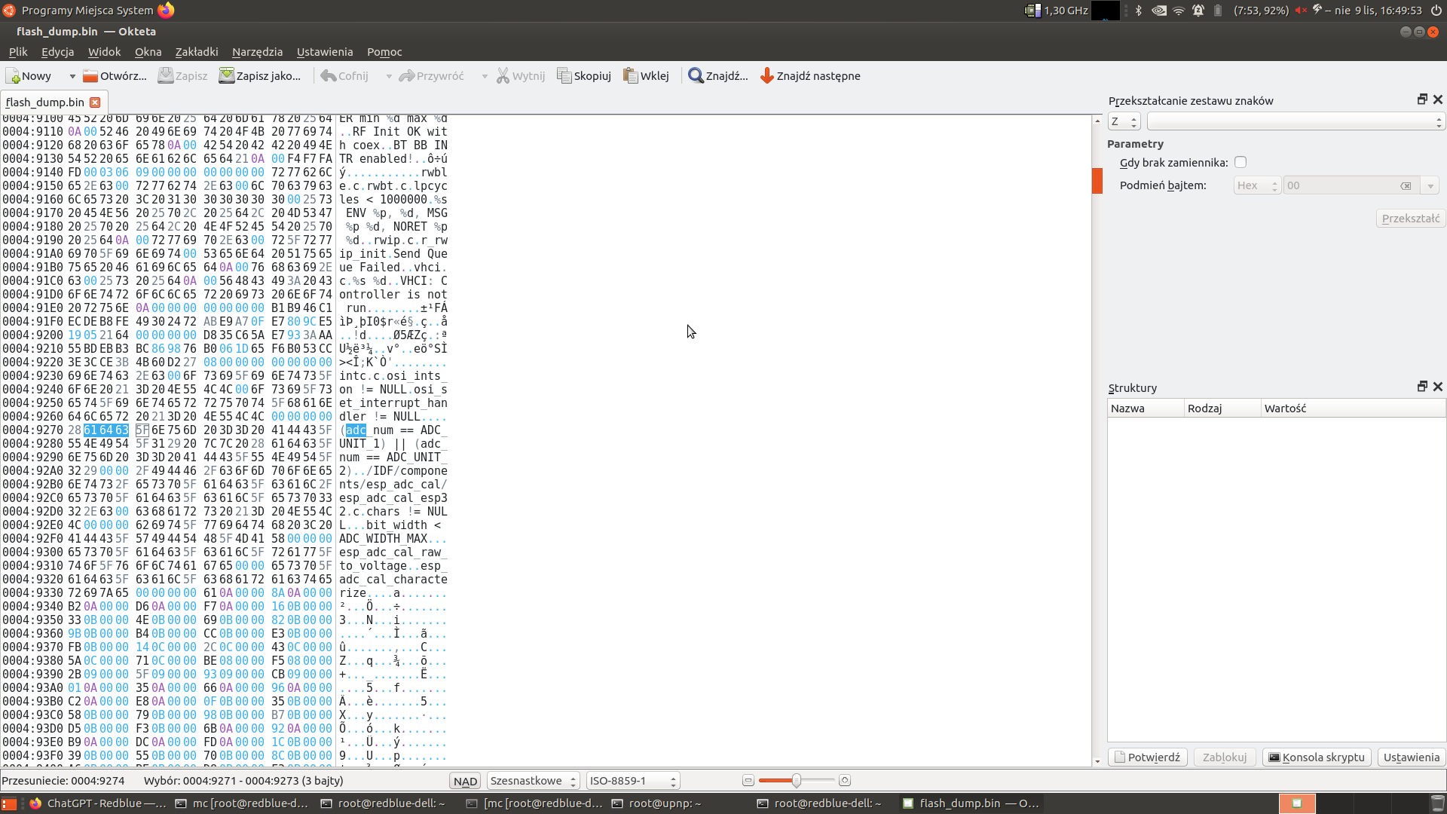This screenshot has width=1447, height=814.
Task: Click the charset conversion target combo box
Action: [x=1294, y=121]
